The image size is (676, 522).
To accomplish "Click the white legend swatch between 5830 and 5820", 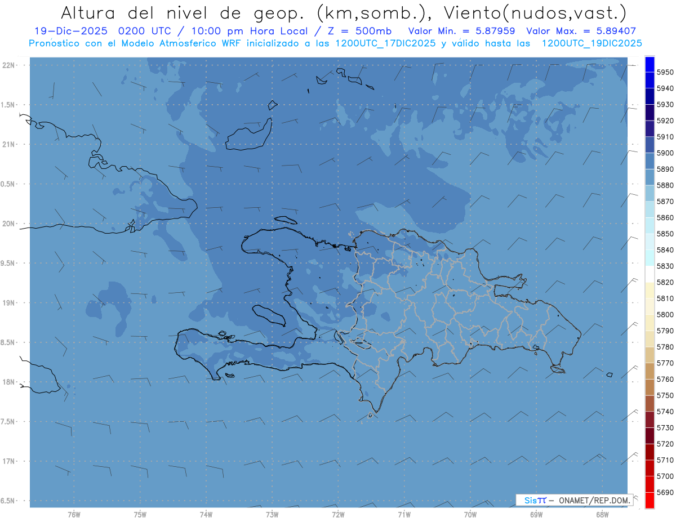I will pos(649,274).
